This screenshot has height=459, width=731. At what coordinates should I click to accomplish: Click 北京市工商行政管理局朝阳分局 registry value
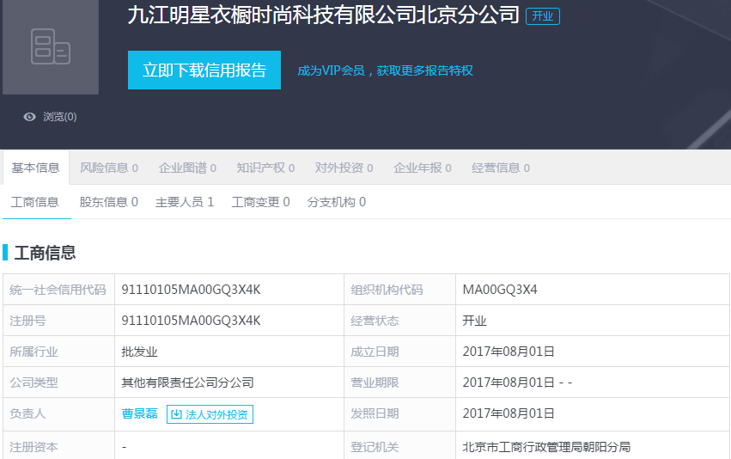[546, 447]
